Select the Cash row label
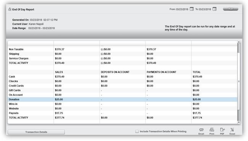This screenshot has width=248, height=141. tap(12, 77)
